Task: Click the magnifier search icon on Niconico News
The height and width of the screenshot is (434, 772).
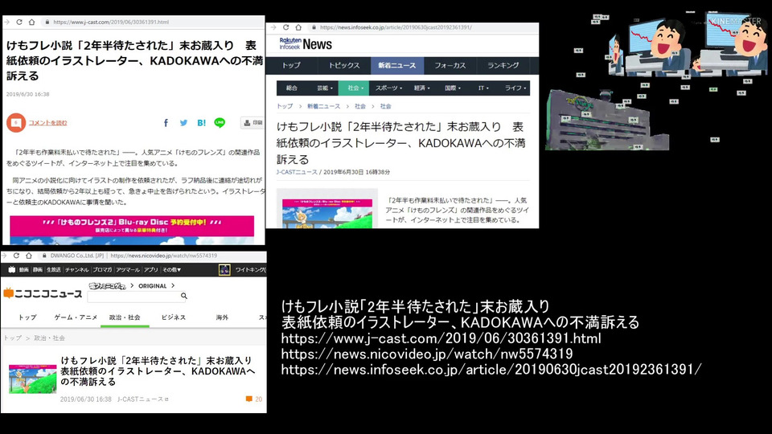Action: tap(183, 296)
